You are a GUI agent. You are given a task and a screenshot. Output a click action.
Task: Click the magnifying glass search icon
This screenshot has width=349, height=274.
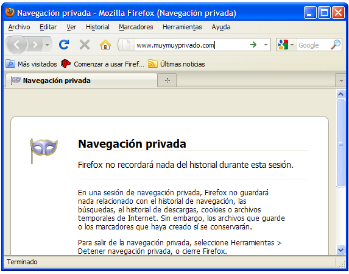[336, 45]
